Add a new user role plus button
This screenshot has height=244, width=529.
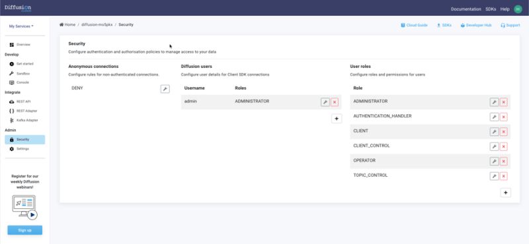[505, 193]
